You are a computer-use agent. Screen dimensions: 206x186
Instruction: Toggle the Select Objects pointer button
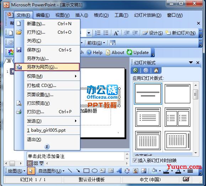tap(31, 171)
